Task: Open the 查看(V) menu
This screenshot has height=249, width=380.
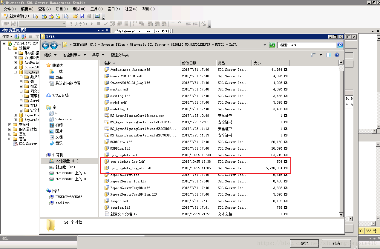Action: (x=45, y=9)
